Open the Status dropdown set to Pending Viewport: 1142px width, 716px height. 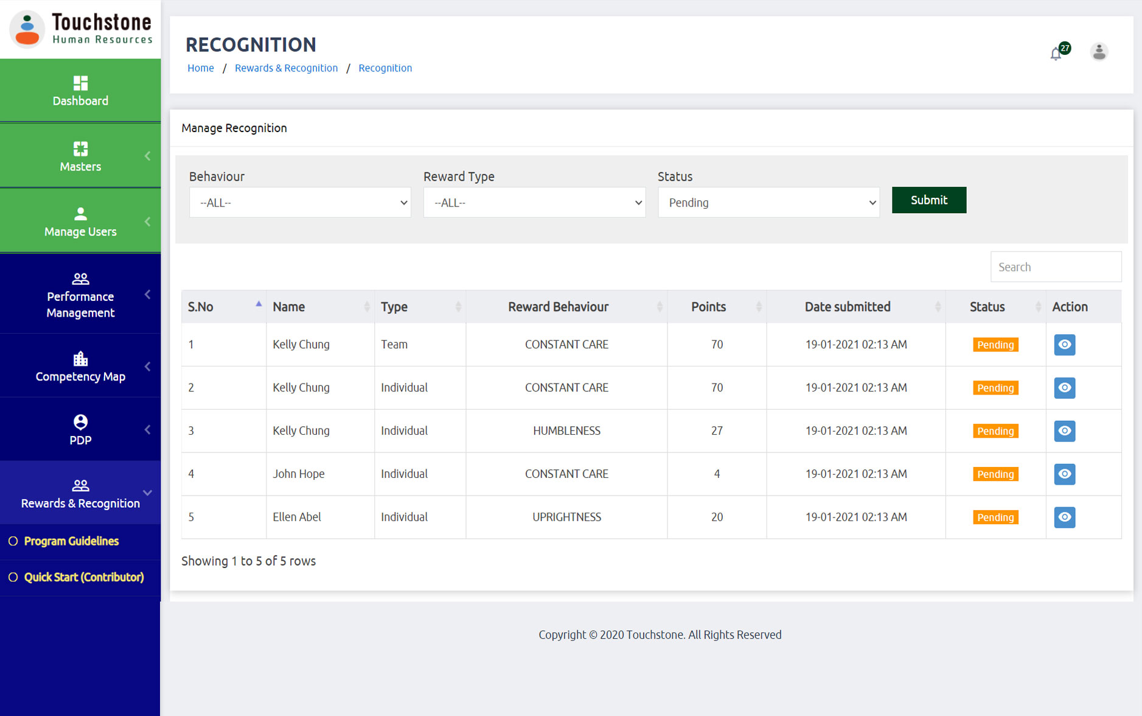[x=768, y=203]
